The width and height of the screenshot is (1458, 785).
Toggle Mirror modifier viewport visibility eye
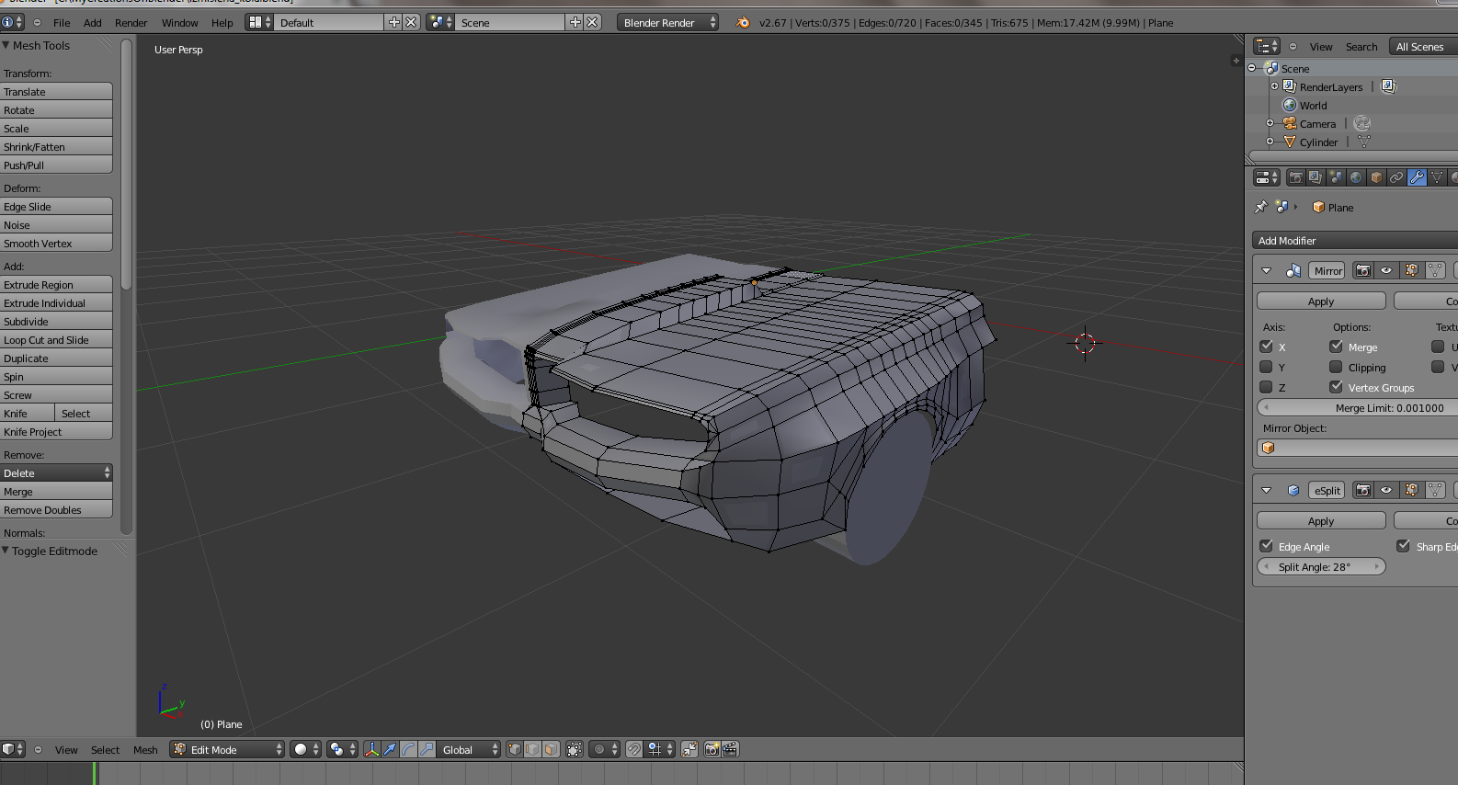coord(1386,270)
